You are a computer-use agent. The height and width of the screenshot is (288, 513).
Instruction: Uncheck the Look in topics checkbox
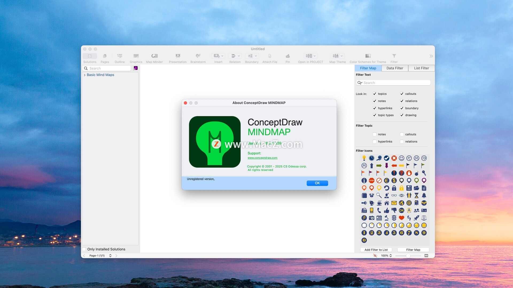[375, 94]
